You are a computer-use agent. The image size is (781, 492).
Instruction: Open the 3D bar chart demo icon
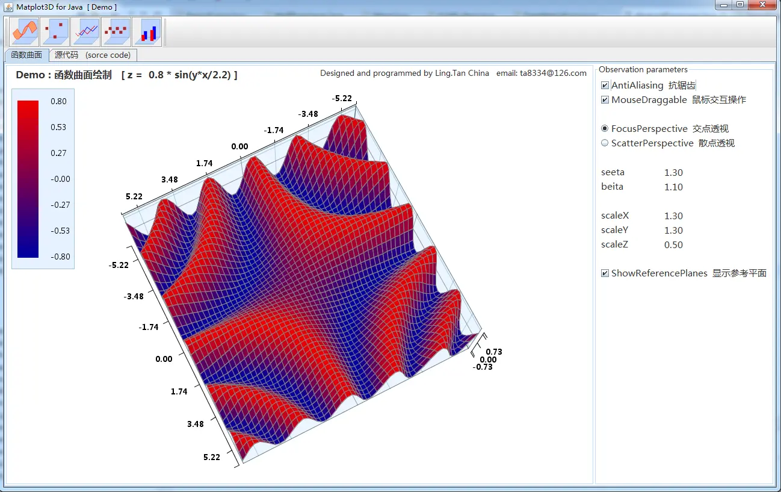tap(147, 32)
